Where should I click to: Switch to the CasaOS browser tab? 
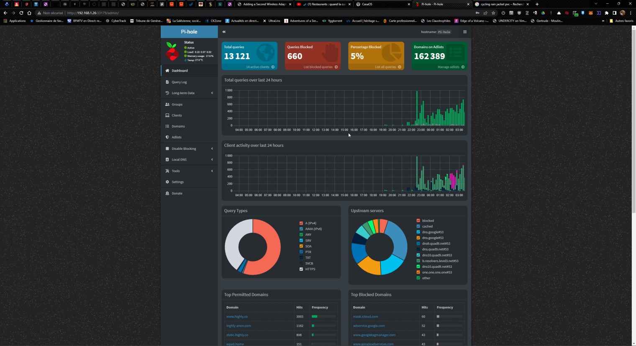[382, 4]
